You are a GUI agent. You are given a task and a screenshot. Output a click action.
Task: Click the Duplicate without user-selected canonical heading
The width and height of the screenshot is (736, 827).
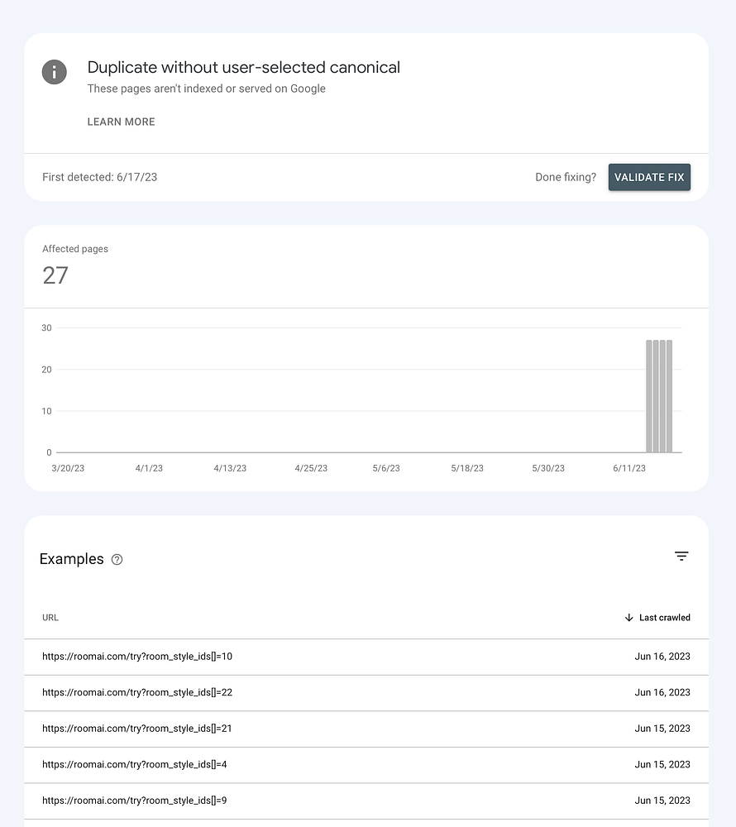(x=243, y=68)
